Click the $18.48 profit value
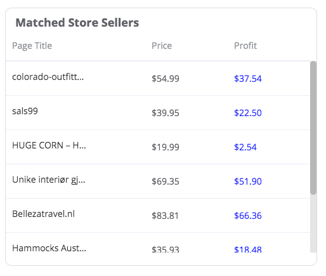The height and width of the screenshot is (276, 326). click(x=248, y=249)
